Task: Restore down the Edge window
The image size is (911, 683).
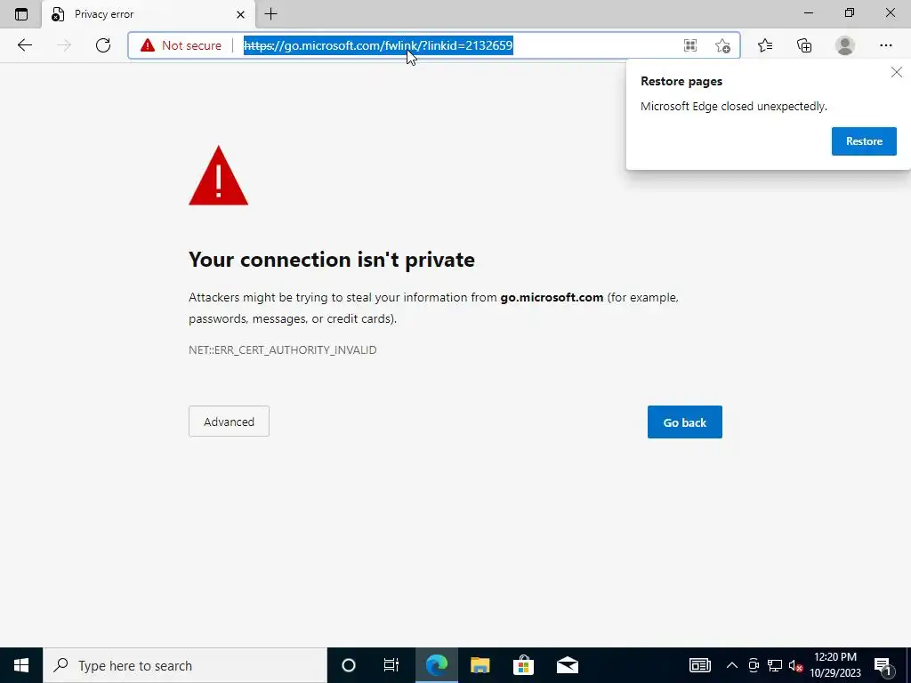Action: 850,13
